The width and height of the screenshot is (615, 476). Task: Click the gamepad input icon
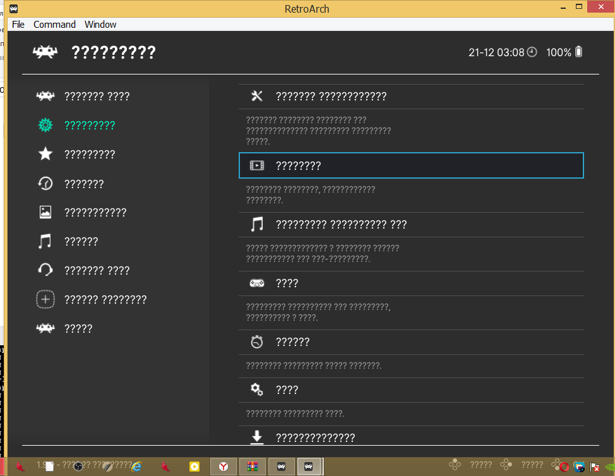(257, 283)
